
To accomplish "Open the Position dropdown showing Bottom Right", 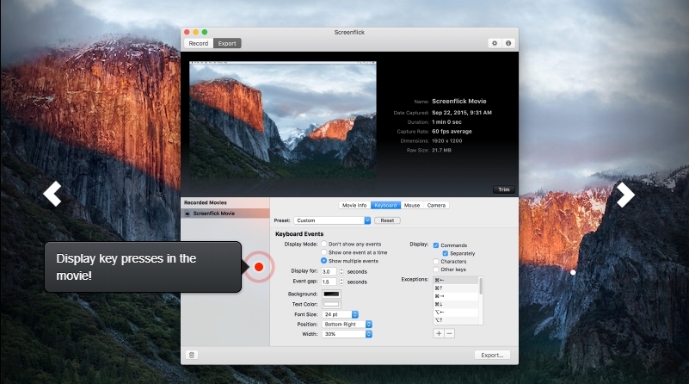I will tap(348, 325).
